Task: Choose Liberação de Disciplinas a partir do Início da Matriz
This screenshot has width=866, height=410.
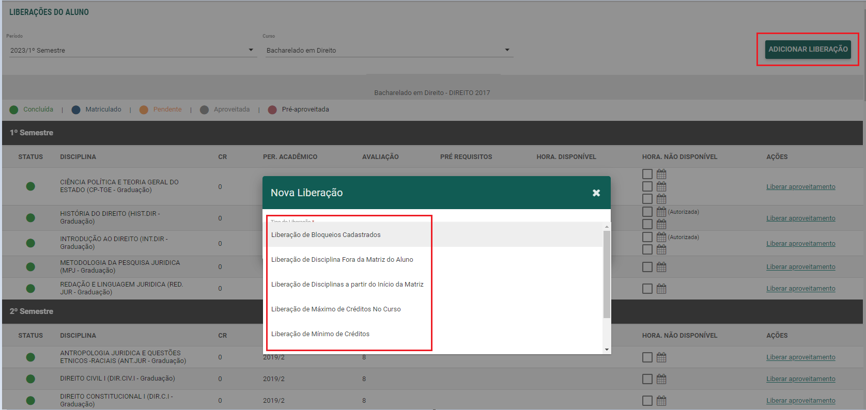Action: tap(433, 284)
